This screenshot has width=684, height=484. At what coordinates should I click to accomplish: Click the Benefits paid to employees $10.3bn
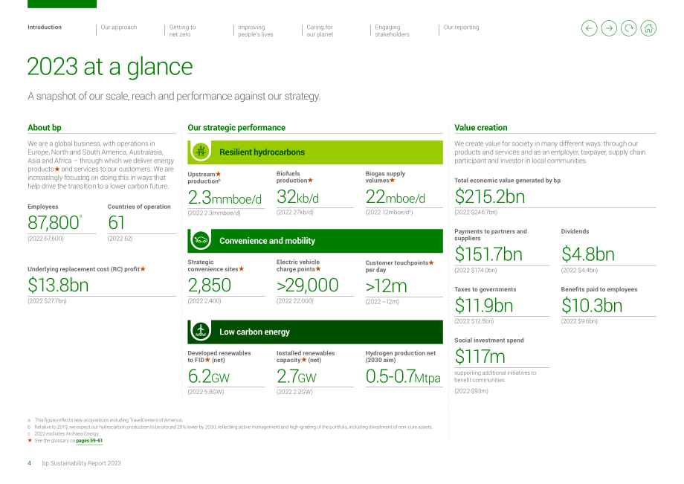tap(592, 306)
